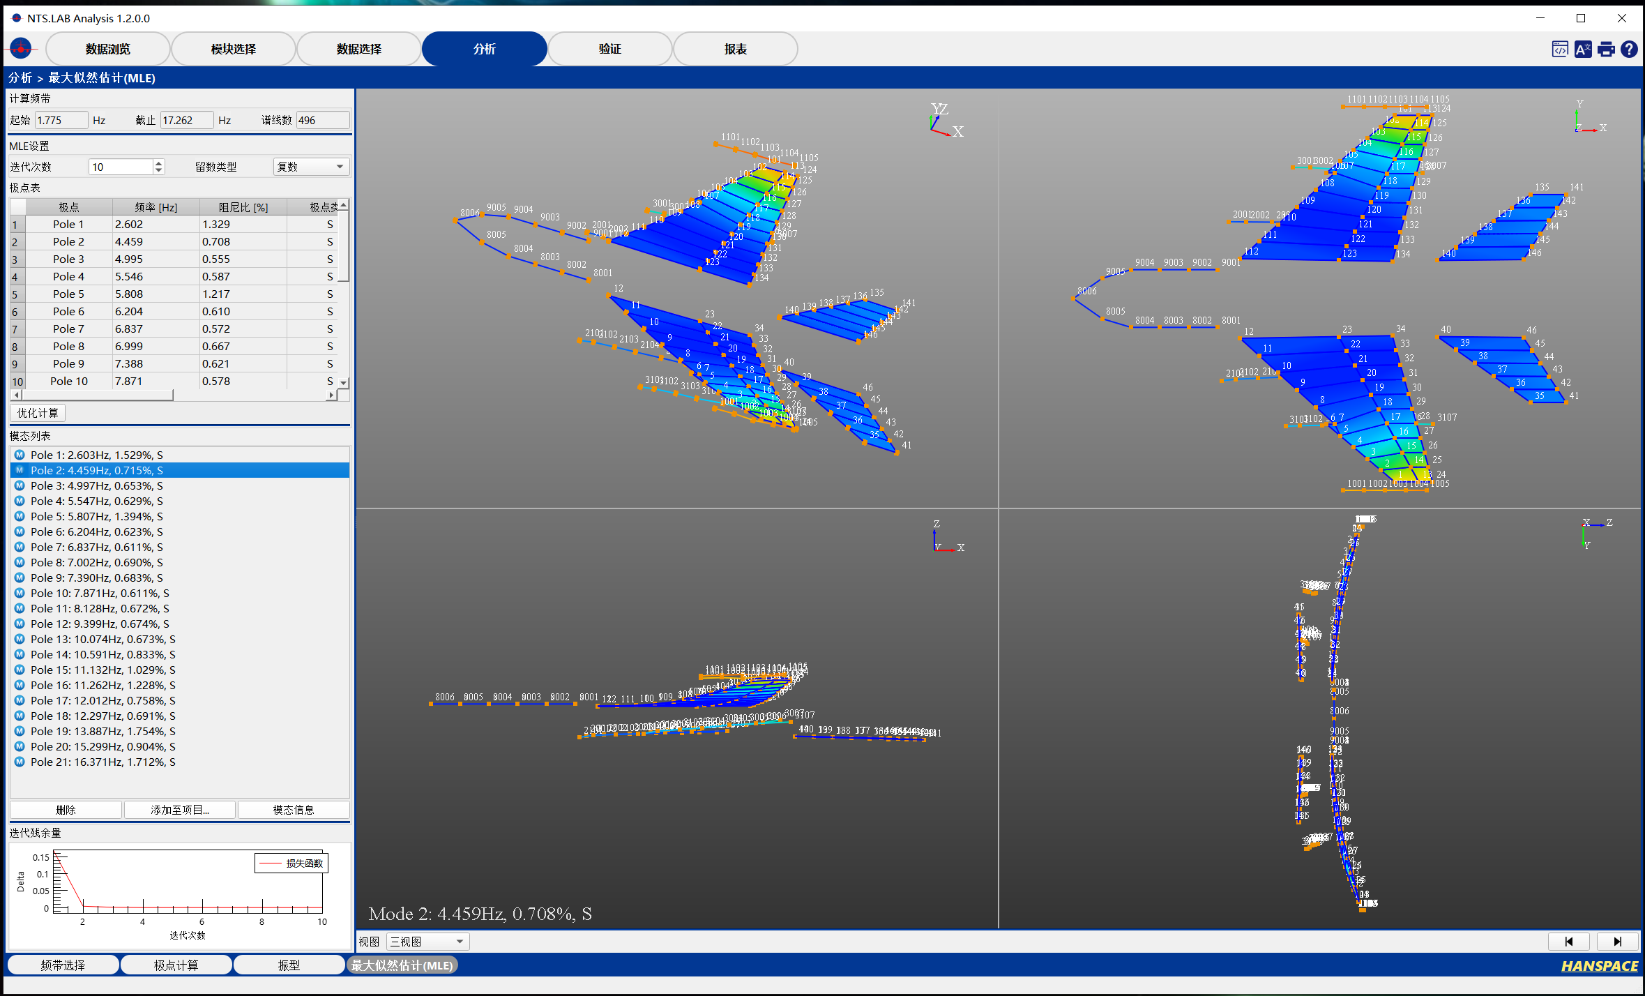
Task: Select row 9 header in pole table
Action: pyautogui.click(x=17, y=363)
